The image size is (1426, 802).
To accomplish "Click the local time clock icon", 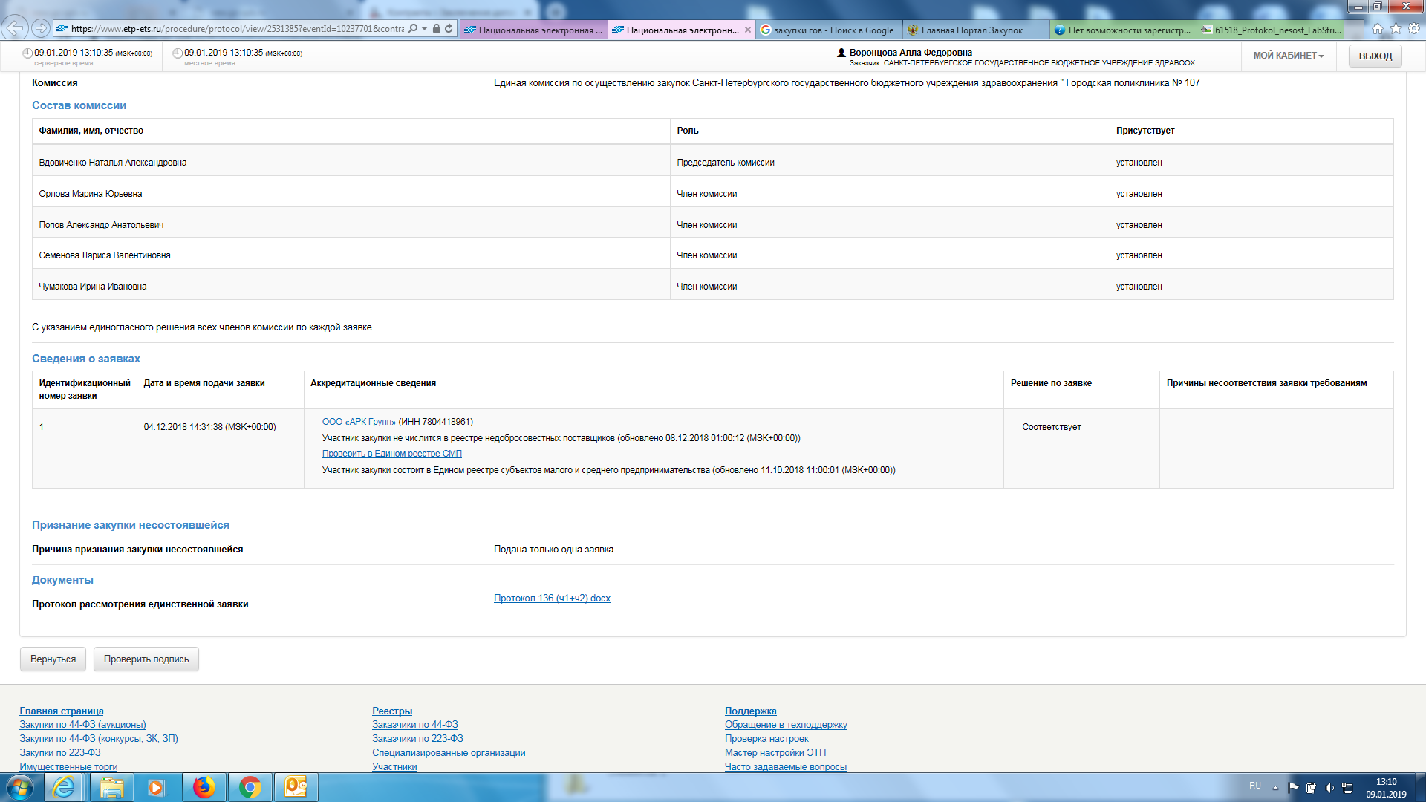I will pyautogui.click(x=178, y=53).
